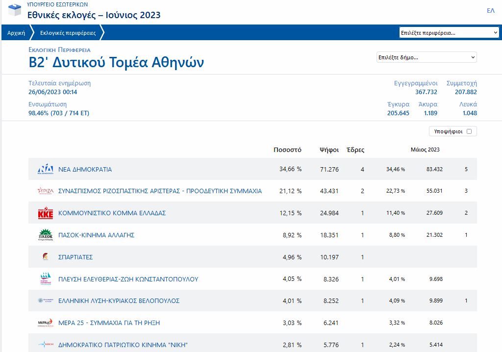The height and width of the screenshot is (352, 502).
Task: Go to Αρχική in the breadcrumb bar
Action: 16,33
